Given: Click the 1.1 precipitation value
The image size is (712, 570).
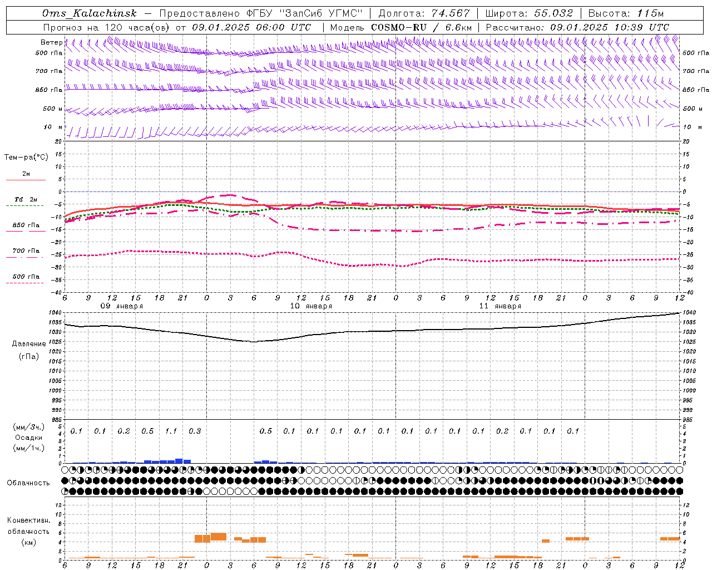Looking at the screenshot, I should tap(171, 431).
